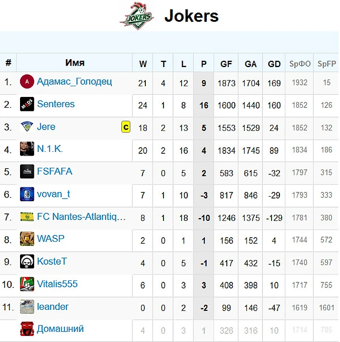Click the Jokers team logo

[x=137, y=16]
